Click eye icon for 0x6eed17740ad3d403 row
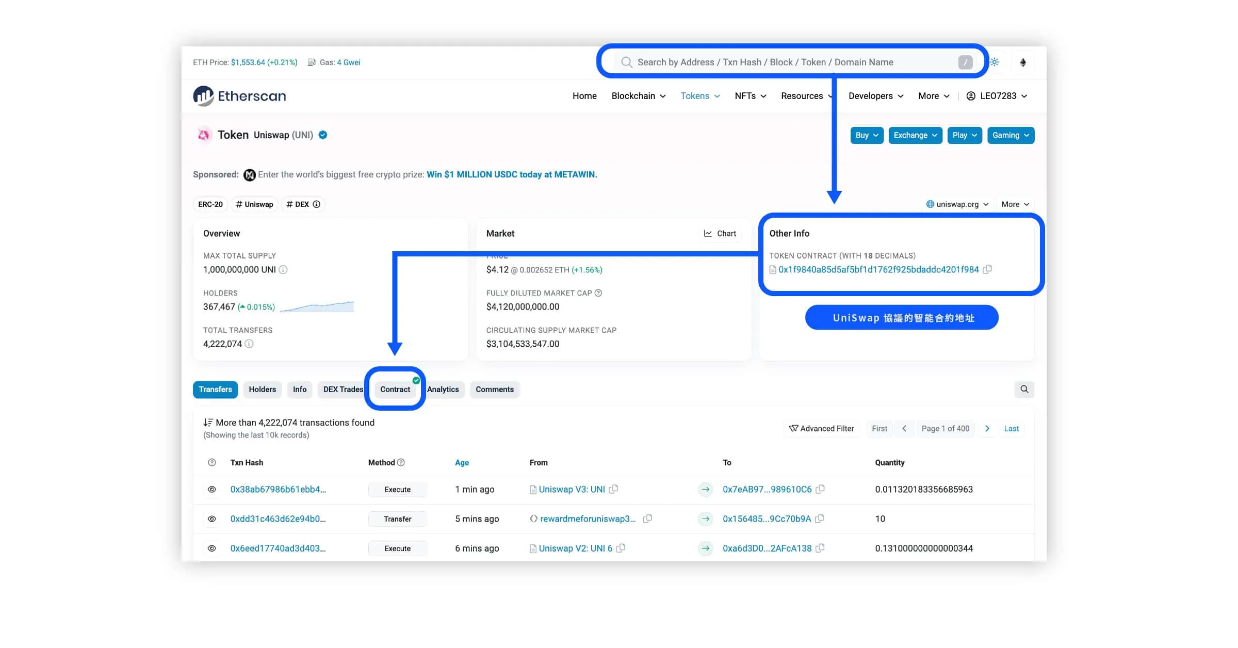The width and height of the screenshot is (1238, 648). (212, 548)
